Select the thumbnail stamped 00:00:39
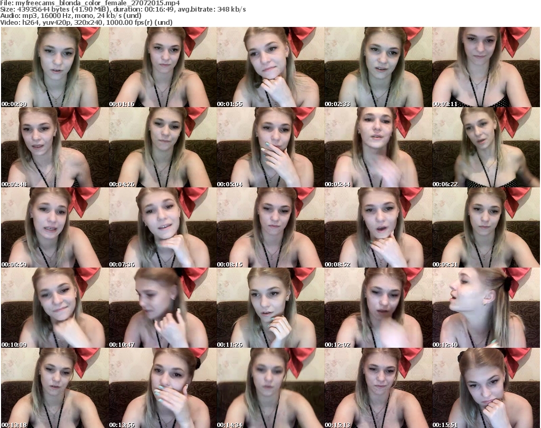The image size is (541, 428). coord(55,67)
